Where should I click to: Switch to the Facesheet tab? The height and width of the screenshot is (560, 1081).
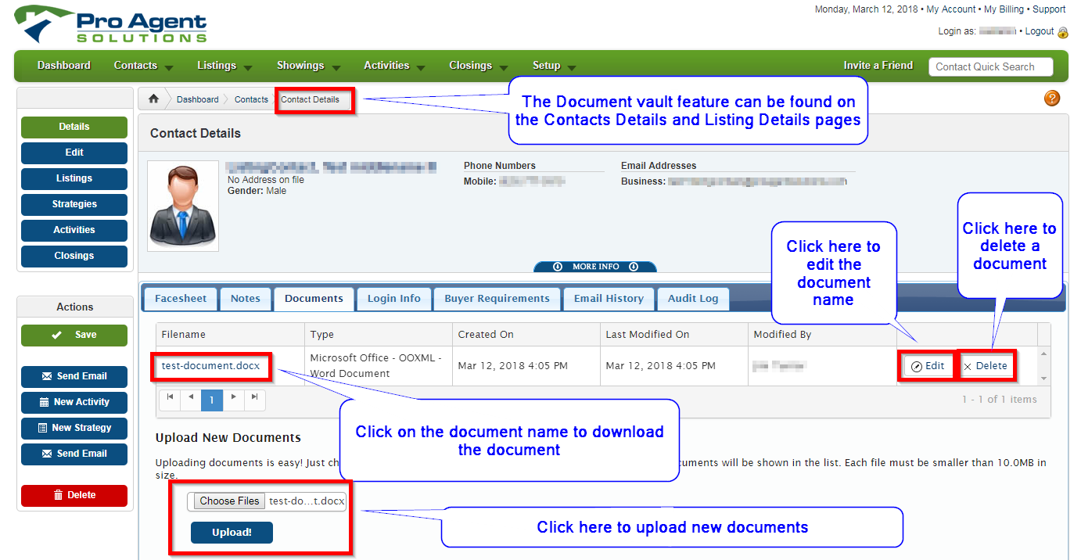click(181, 299)
